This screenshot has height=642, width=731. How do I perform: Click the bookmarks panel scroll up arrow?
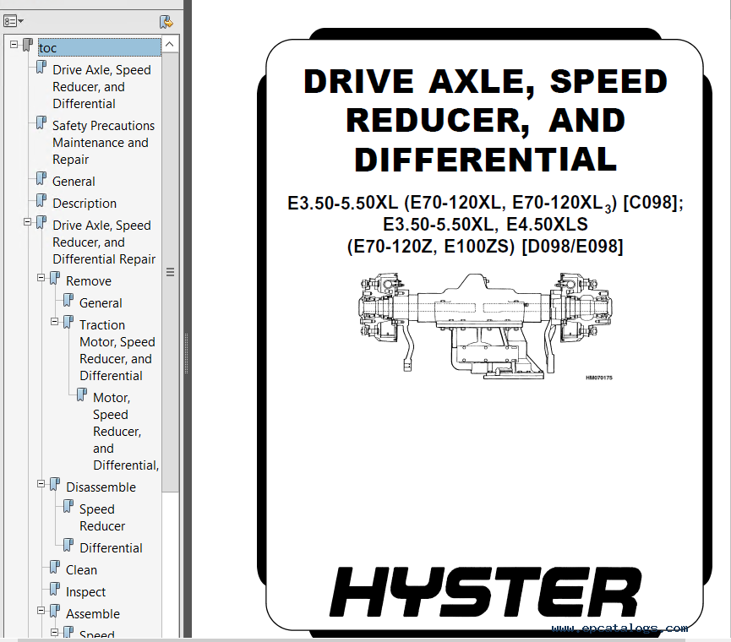(x=170, y=44)
